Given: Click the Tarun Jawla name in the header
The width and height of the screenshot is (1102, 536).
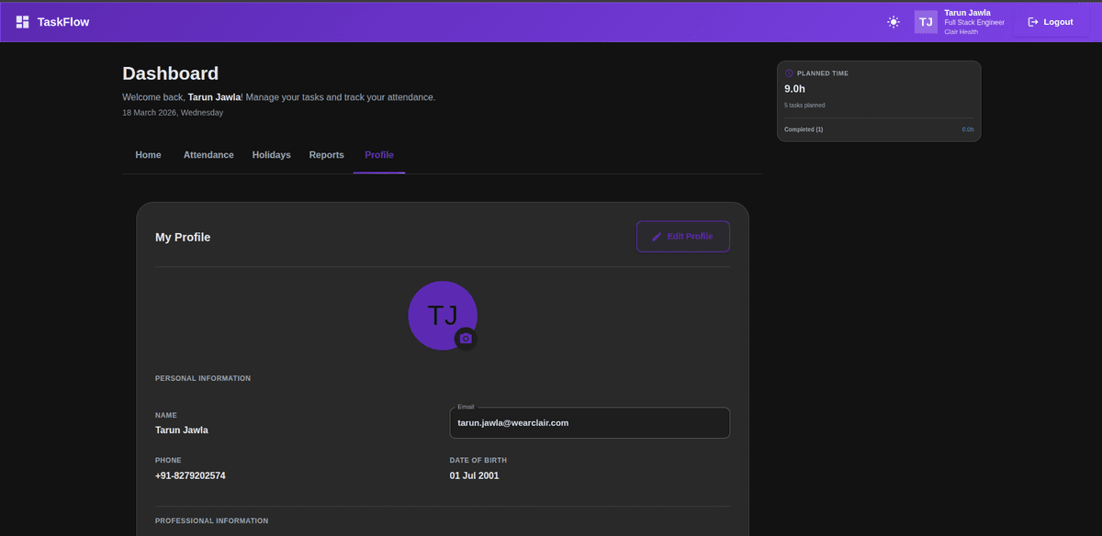Looking at the screenshot, I should click(967, 12).
